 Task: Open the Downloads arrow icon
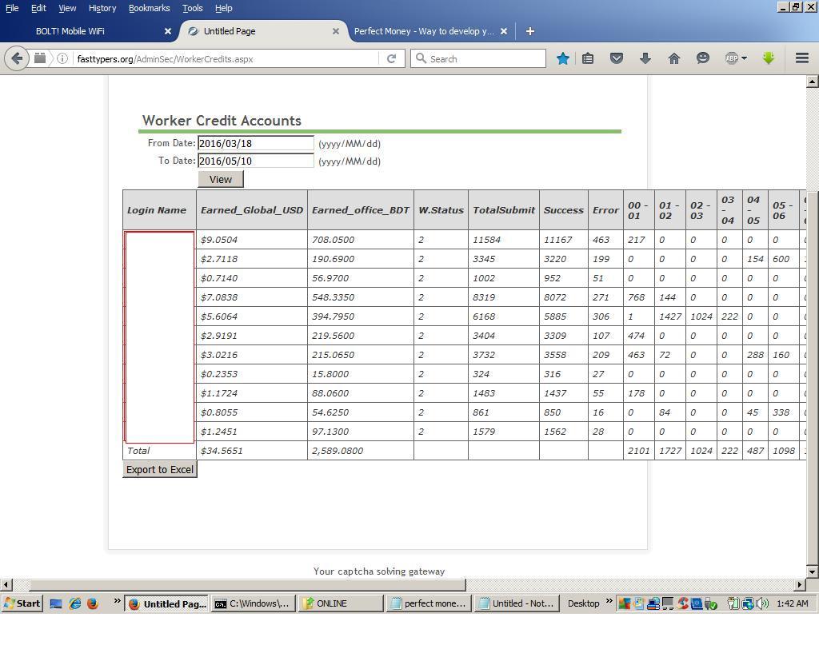(x=645, y=58)
